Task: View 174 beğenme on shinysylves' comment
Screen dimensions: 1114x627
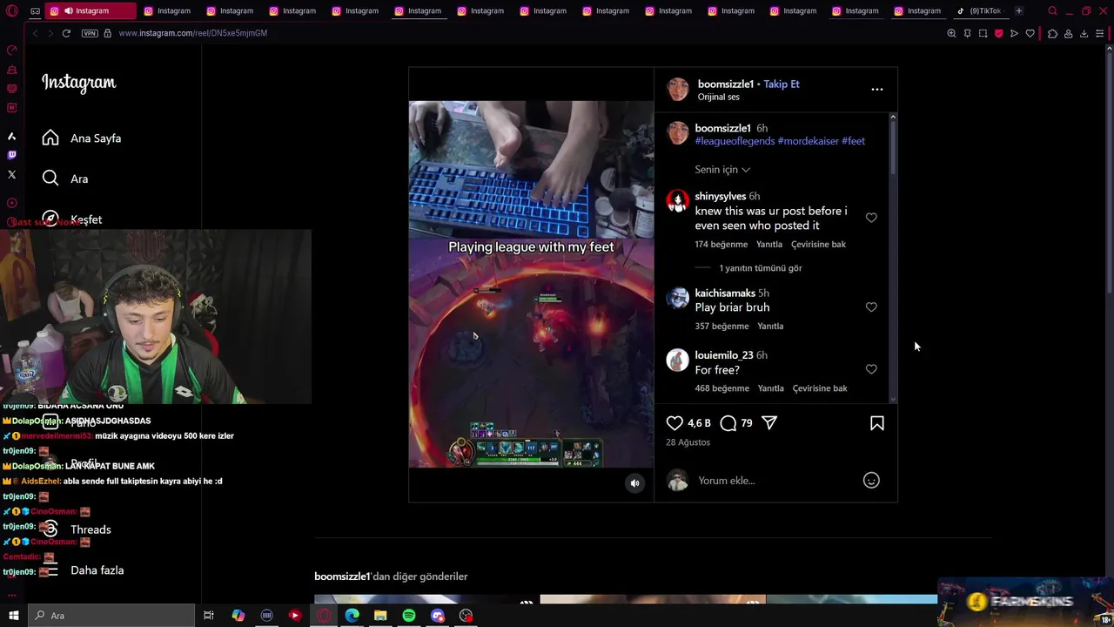Action: (721, 245)
